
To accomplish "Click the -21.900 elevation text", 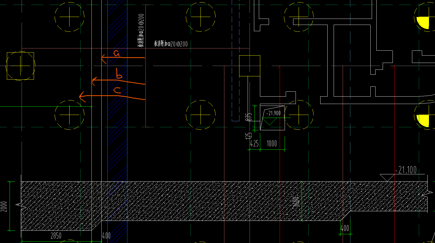I will (273, 113).
